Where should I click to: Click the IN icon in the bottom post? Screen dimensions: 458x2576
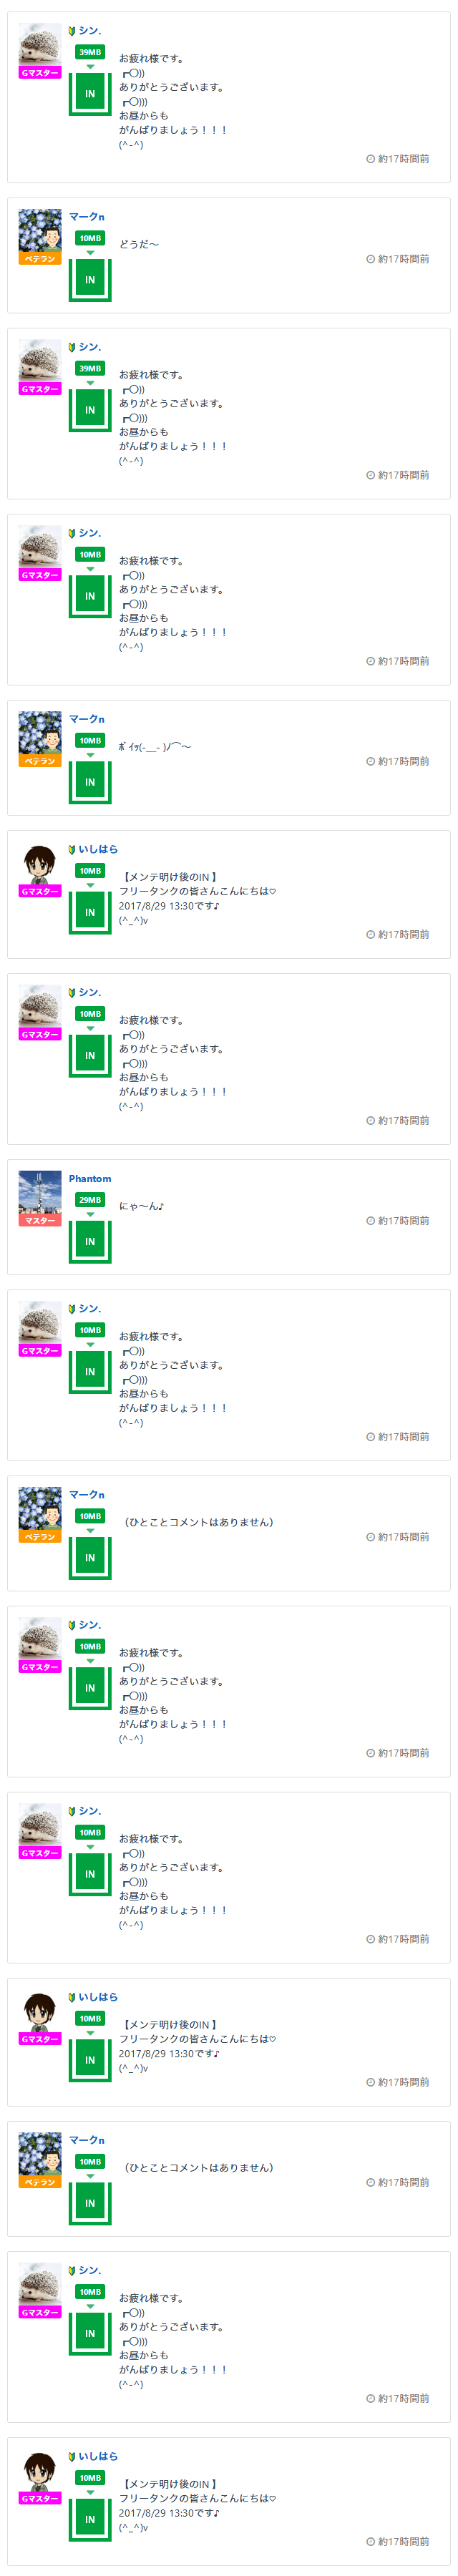tap(90, 2519)
